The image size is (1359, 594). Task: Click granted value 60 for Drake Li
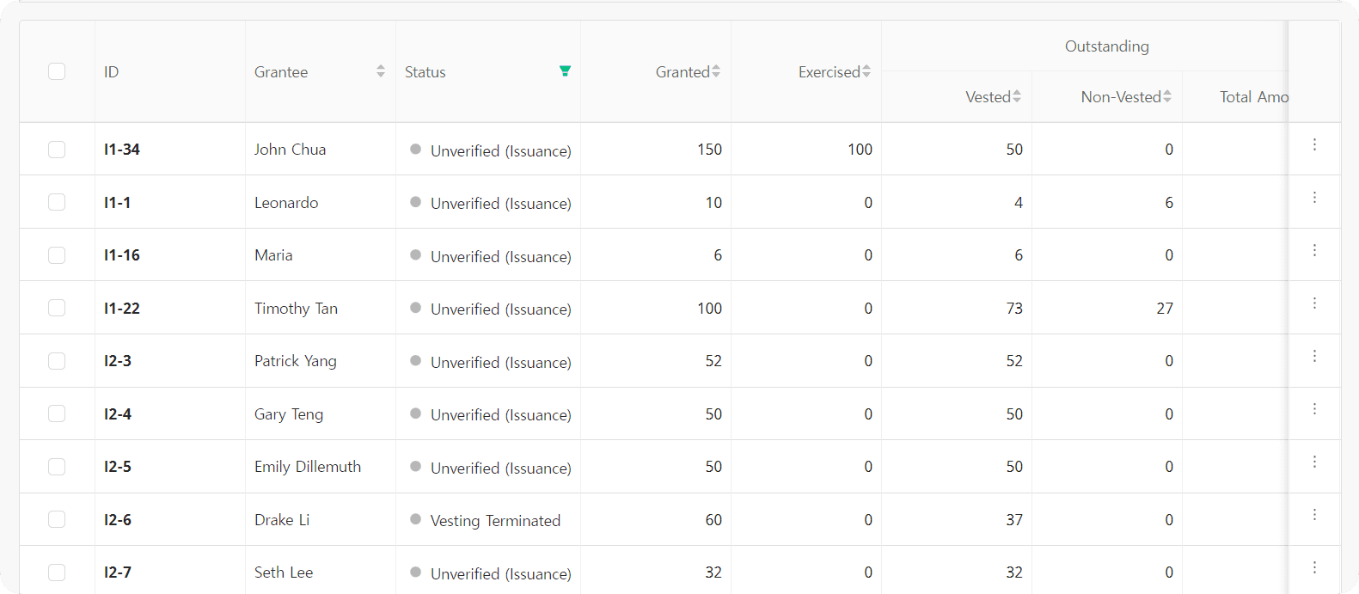(713, 520)
